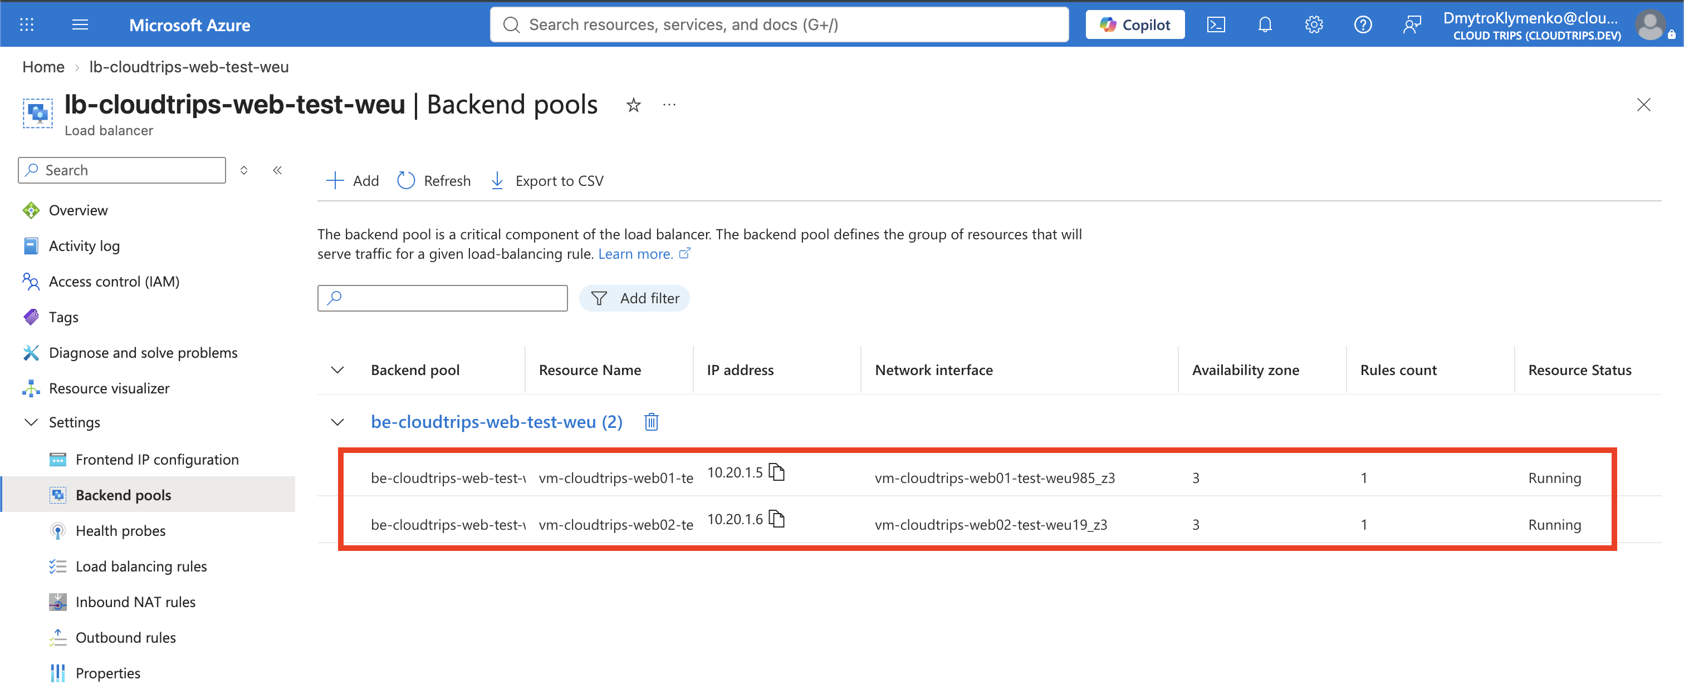Refresh the backend pools list
The width and height of the screenshot is (1684, 690).
[x=434, y=181]
